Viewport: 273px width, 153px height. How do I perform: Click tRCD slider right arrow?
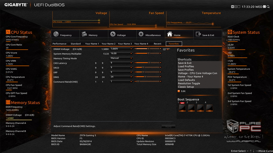161,67
